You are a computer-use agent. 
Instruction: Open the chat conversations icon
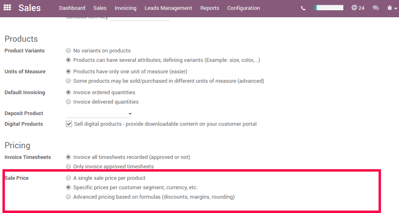[376, 8]
